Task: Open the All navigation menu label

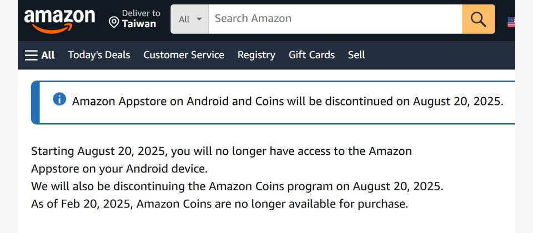Action: coord(48,55)
